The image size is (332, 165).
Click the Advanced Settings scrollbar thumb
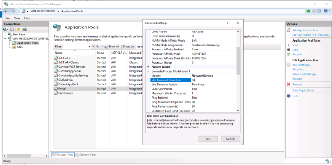point(238,61)
